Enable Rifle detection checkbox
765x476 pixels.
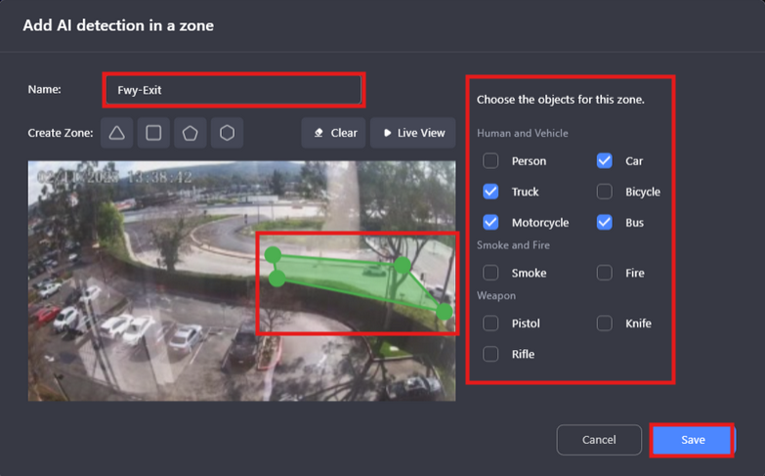(490, 354)
